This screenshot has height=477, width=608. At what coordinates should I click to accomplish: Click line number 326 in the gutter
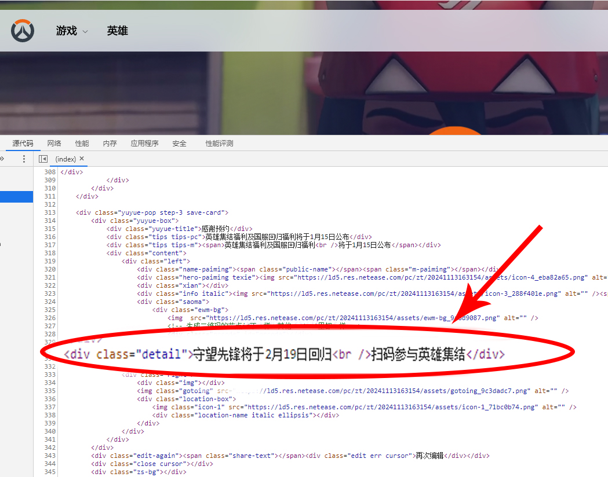[x=50, y=318]
